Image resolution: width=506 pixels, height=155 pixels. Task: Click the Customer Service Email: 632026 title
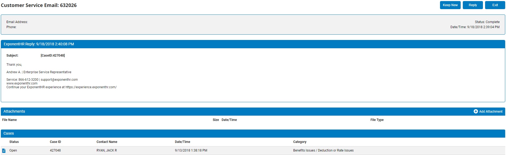[x=39, y=5]
